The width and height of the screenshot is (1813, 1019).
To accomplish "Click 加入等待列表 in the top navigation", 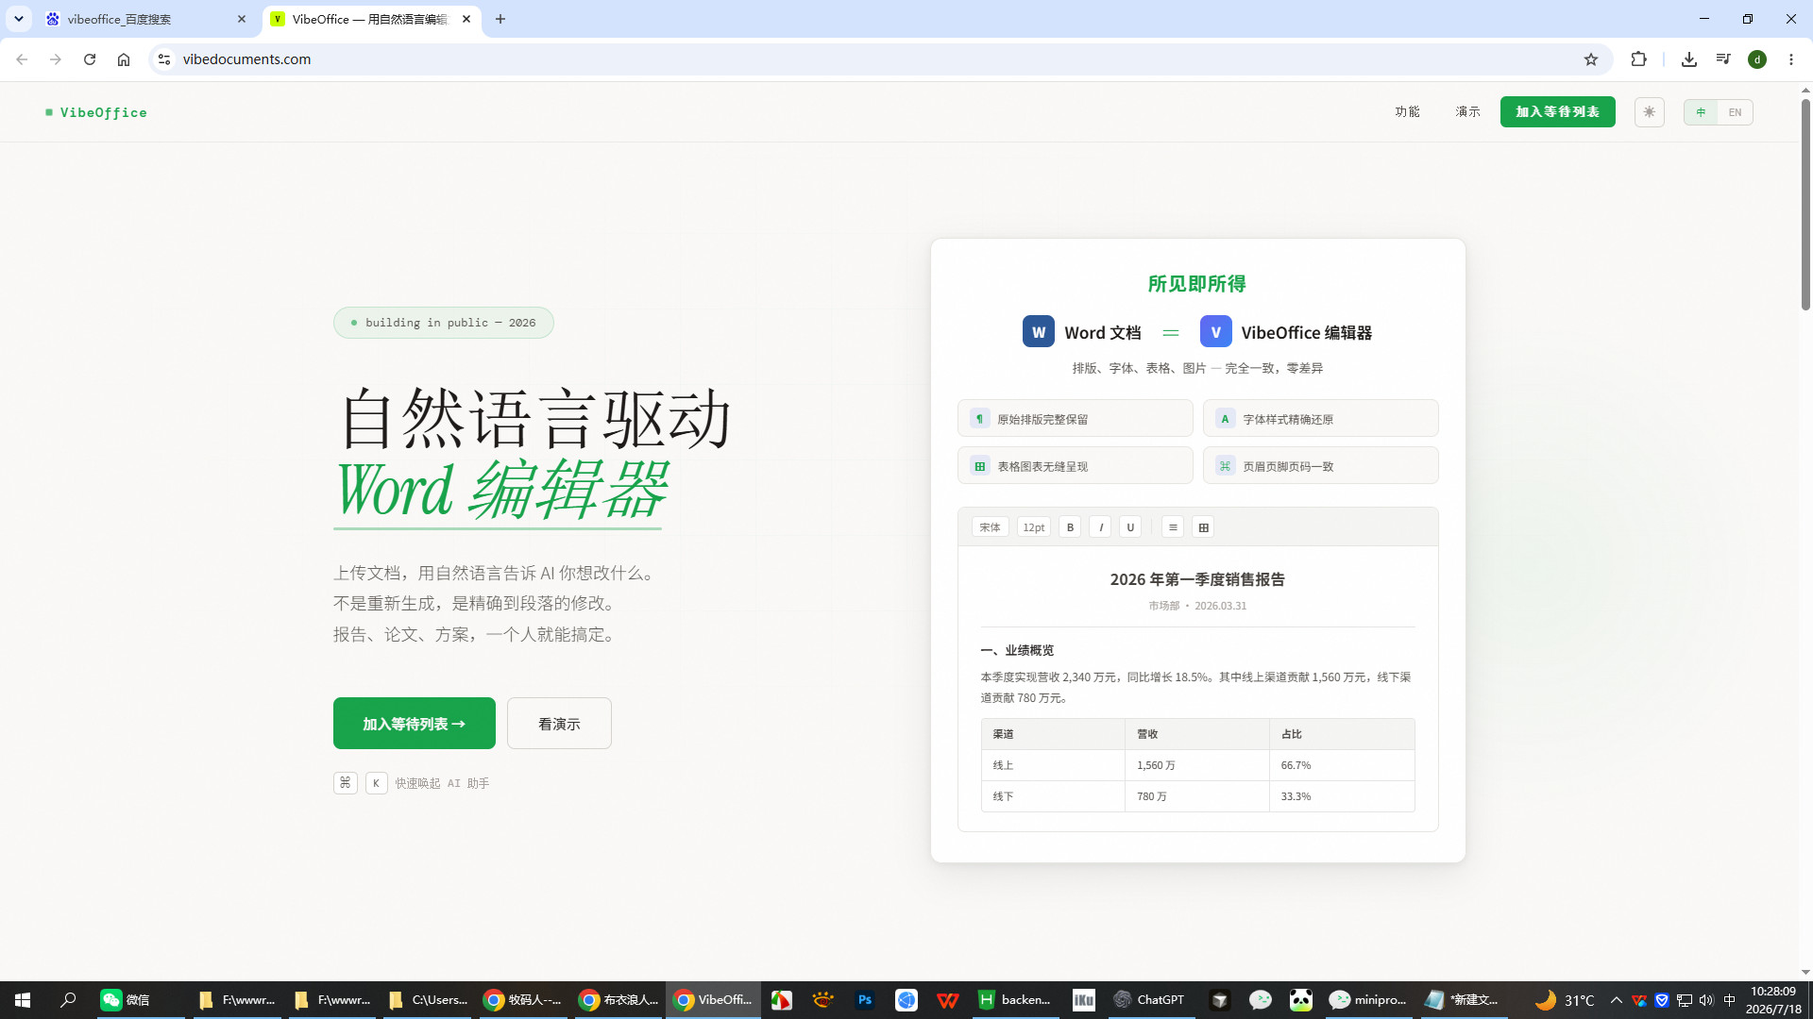I will [1558, 112].
